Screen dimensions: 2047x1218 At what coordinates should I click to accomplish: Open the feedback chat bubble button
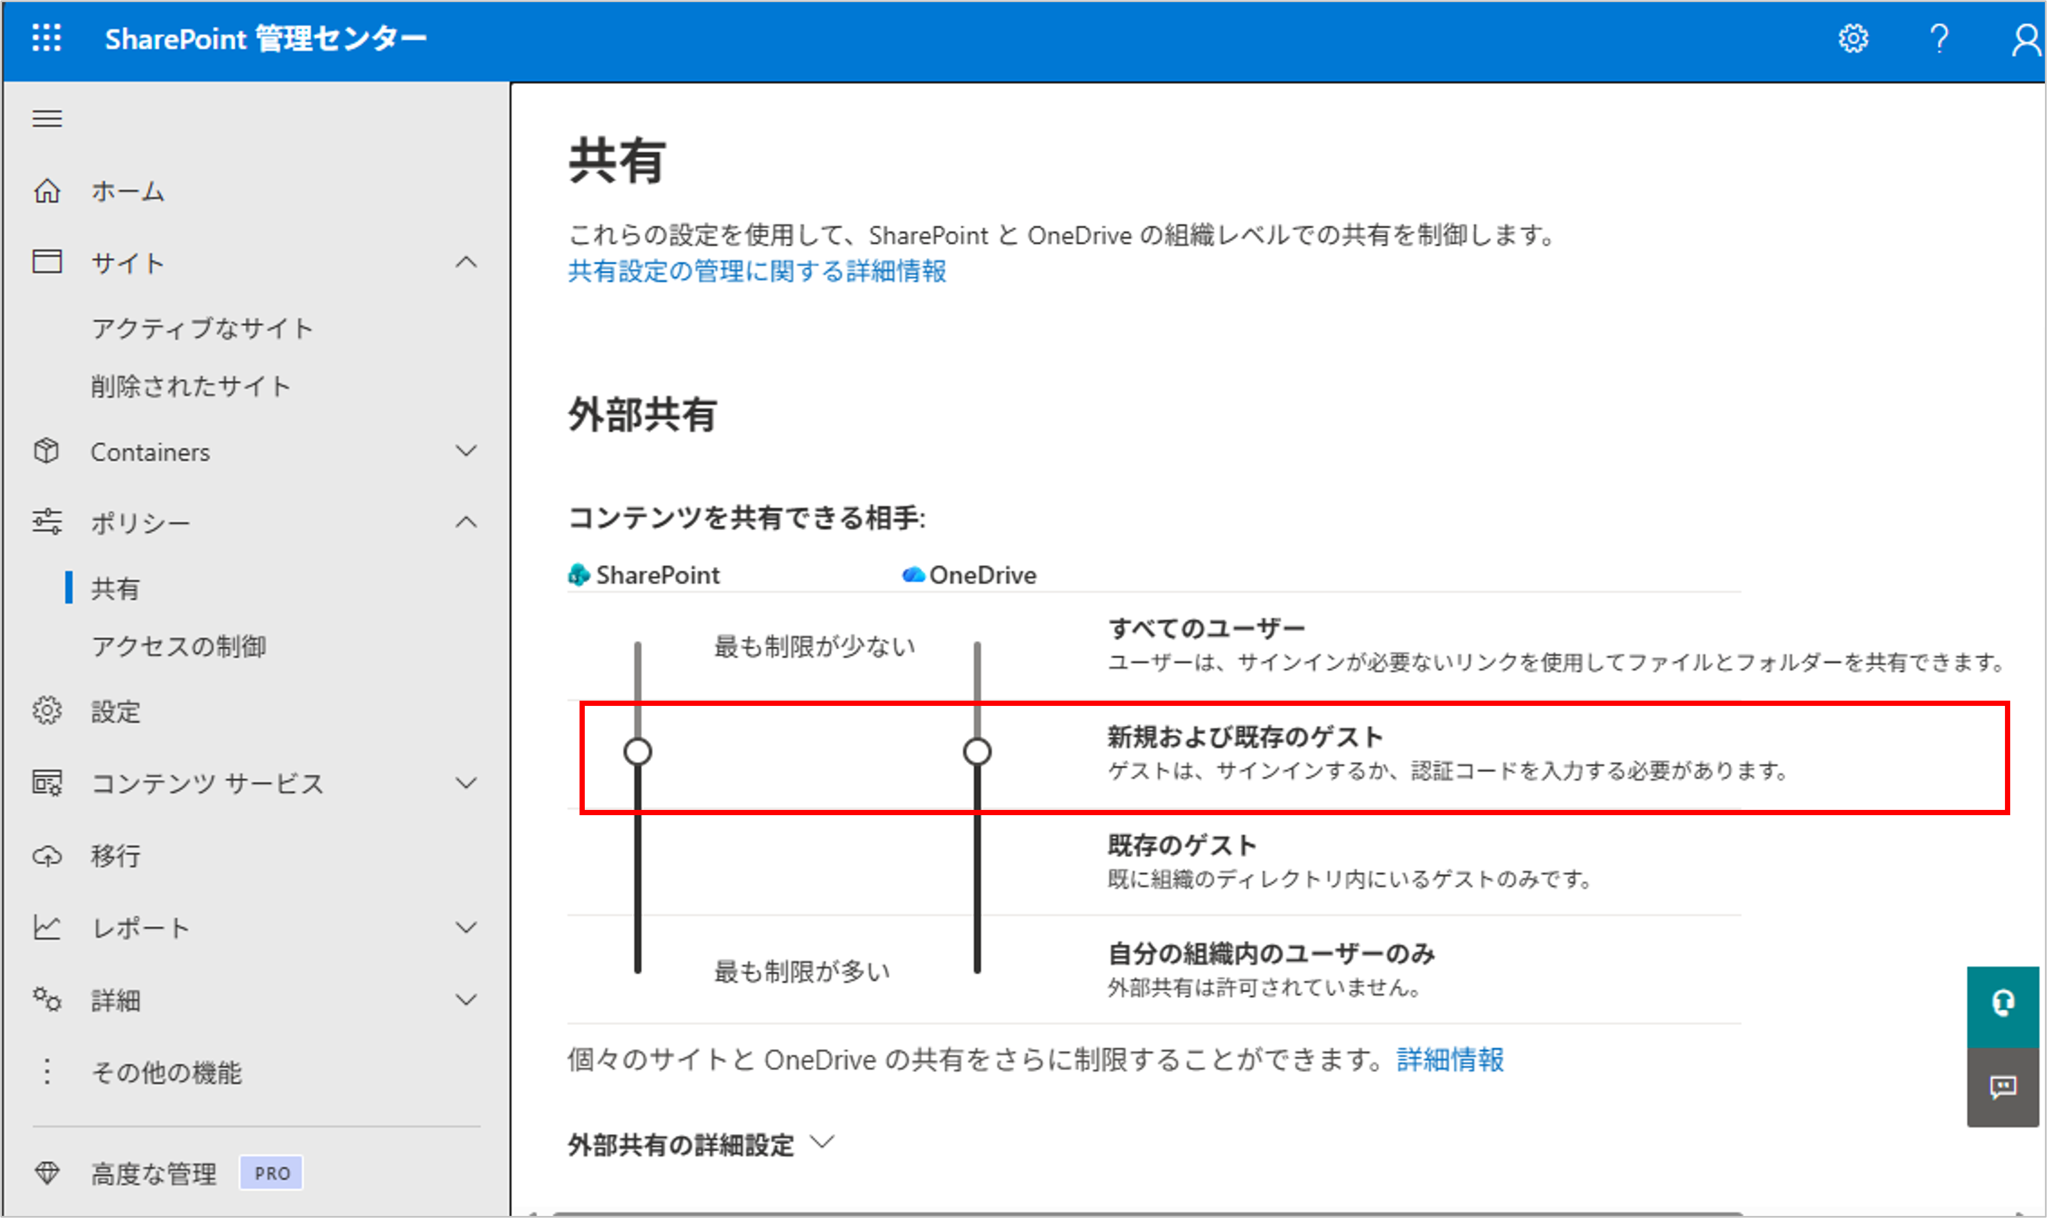pos(2003,1088)
